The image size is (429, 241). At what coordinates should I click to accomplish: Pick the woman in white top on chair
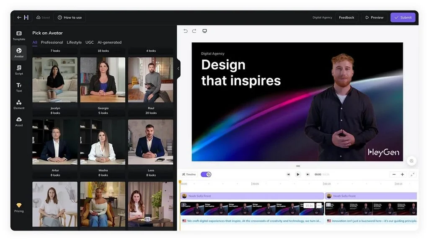55,204
